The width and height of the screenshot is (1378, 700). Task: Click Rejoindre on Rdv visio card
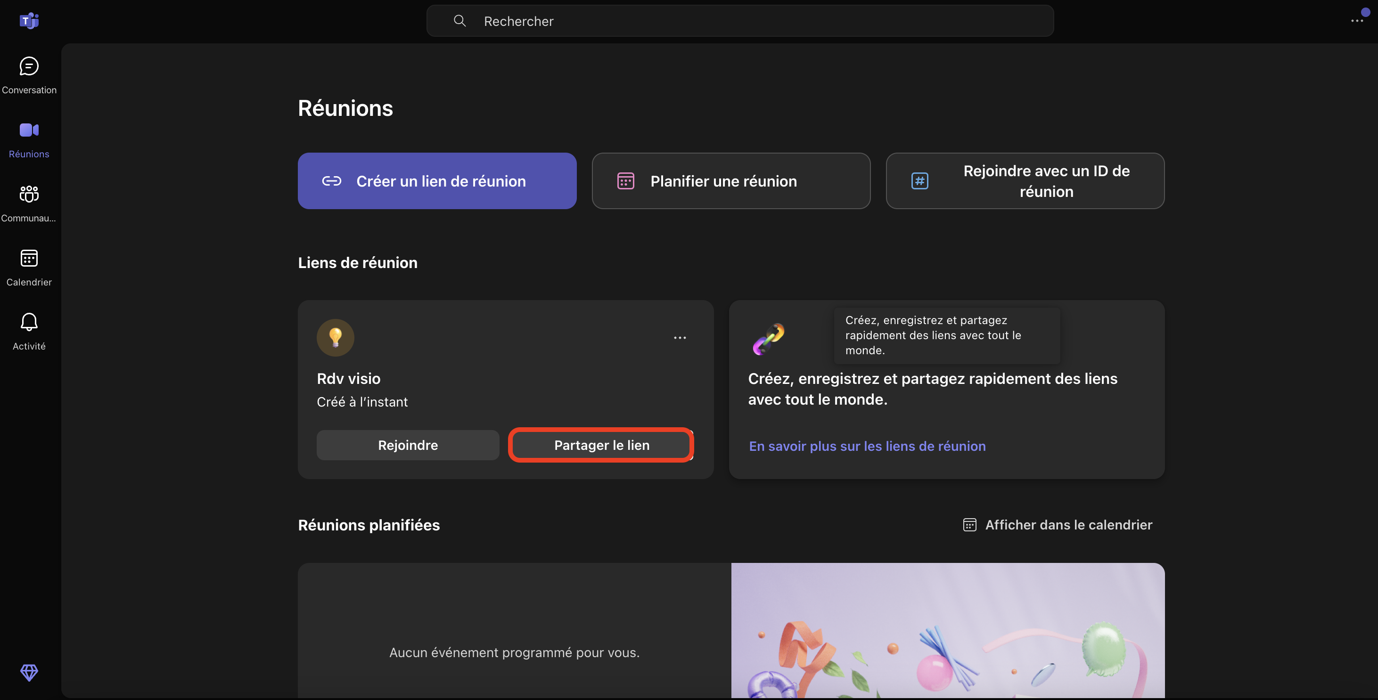click(x=408, y=445)
